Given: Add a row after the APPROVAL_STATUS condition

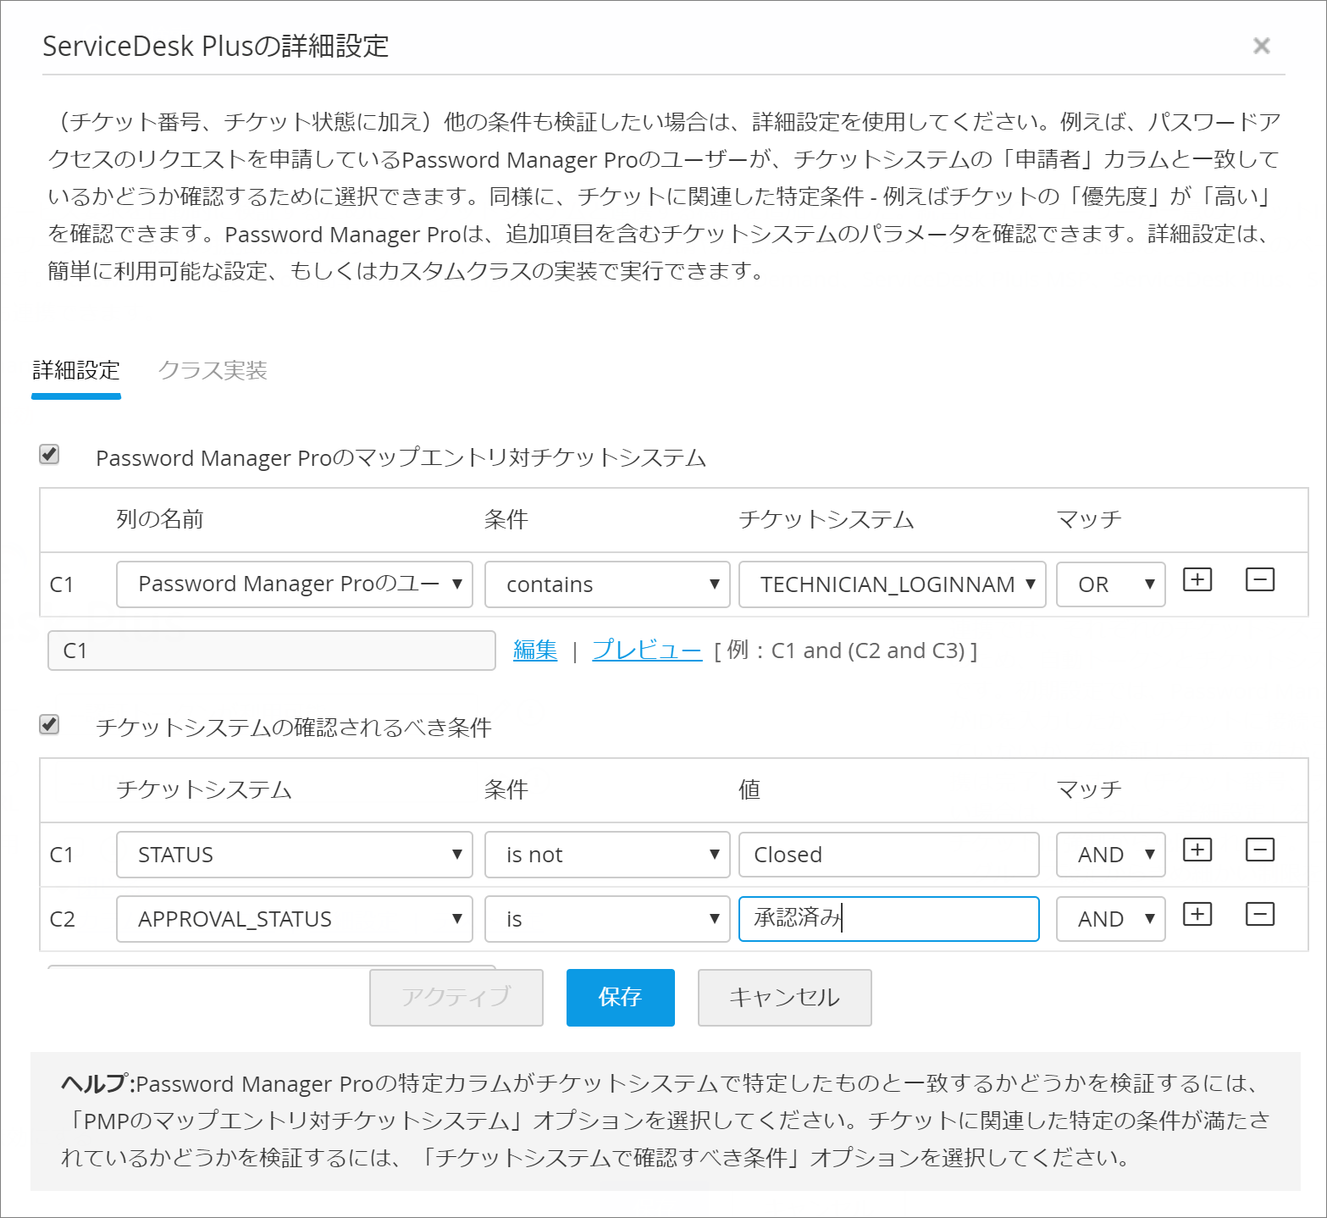Looking at the screenshot, I should (x=1197, y=915).
